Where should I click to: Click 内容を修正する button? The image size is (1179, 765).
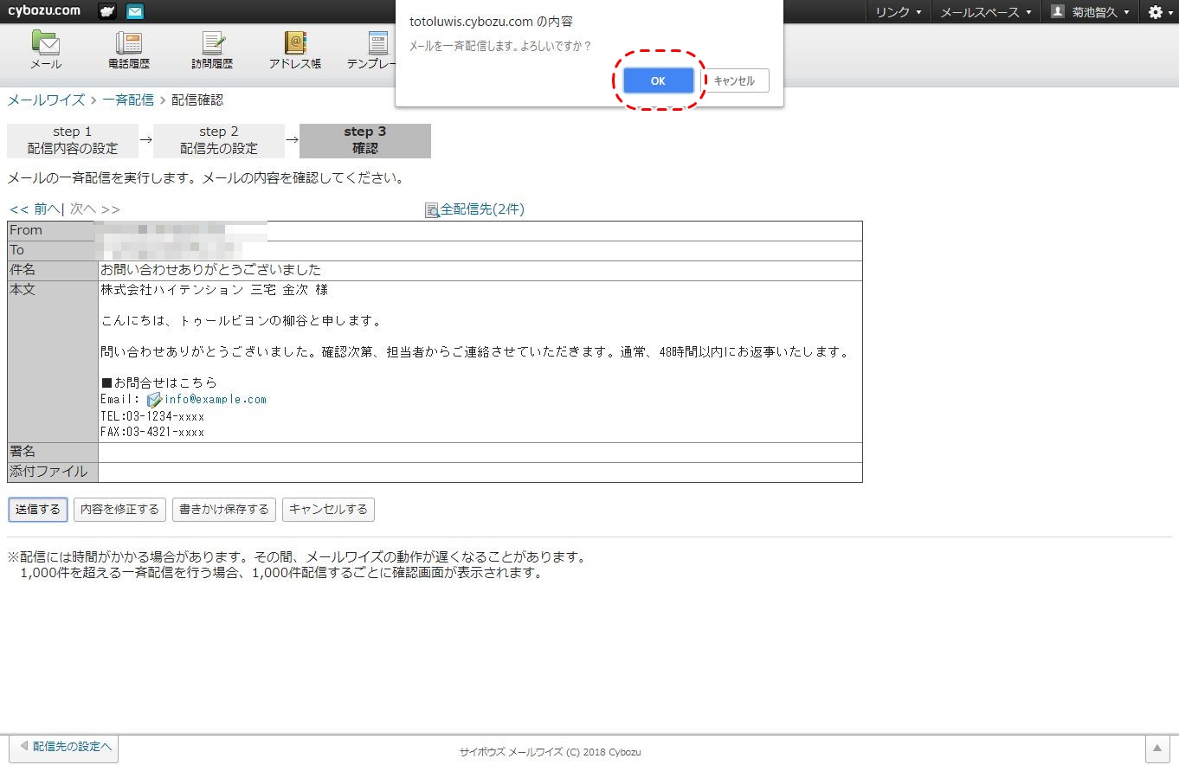coord(119,509)
